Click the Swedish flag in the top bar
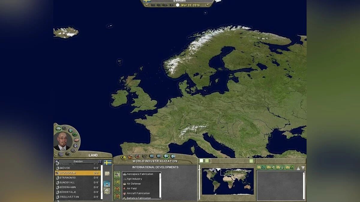Image resolution: width=360 pixels, height=202 pixels. tap(147, 1)
